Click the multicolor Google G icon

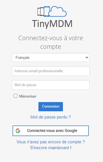point(18,131)
